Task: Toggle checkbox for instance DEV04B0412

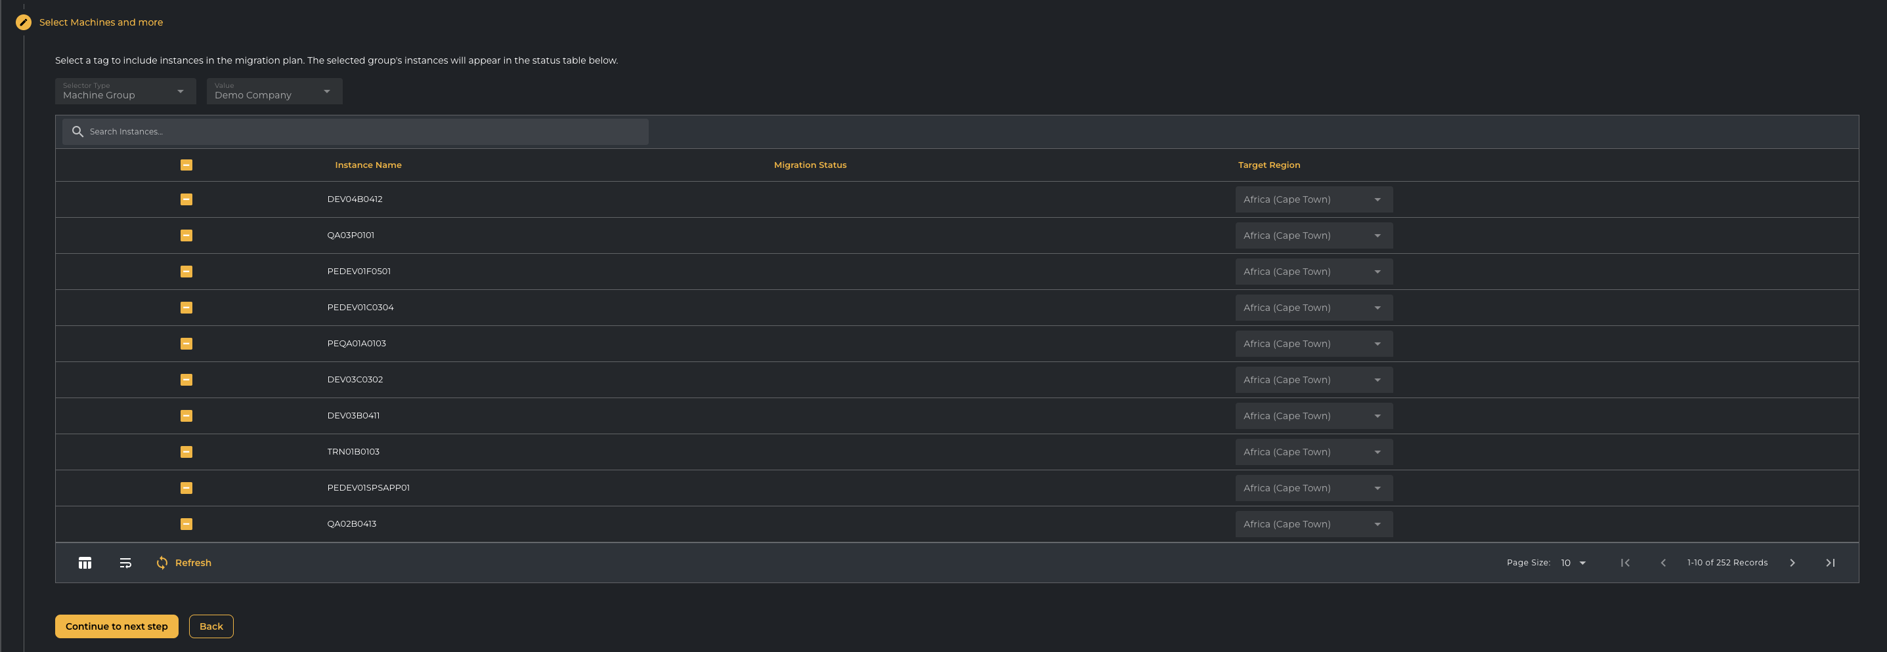Action: pyautogui.click(x=186, y=200)
